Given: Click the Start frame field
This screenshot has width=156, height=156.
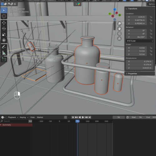Looking at the screenshot, I should coord(137,117).
